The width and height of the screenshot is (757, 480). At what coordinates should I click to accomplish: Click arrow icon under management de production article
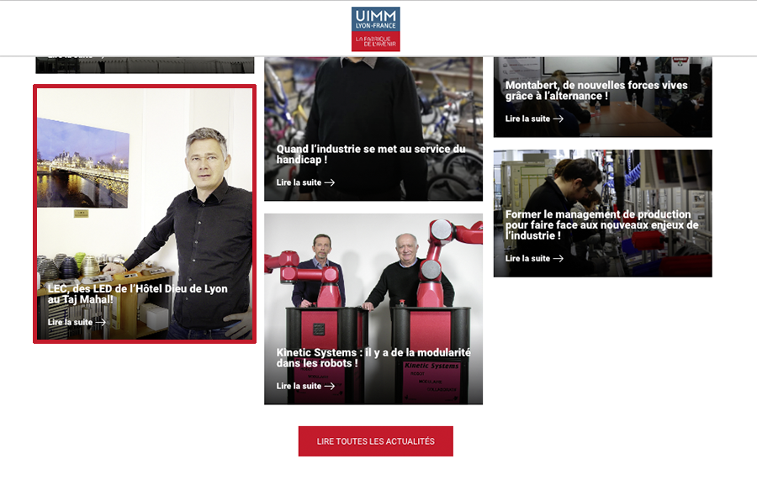click(x=558, y=259)
